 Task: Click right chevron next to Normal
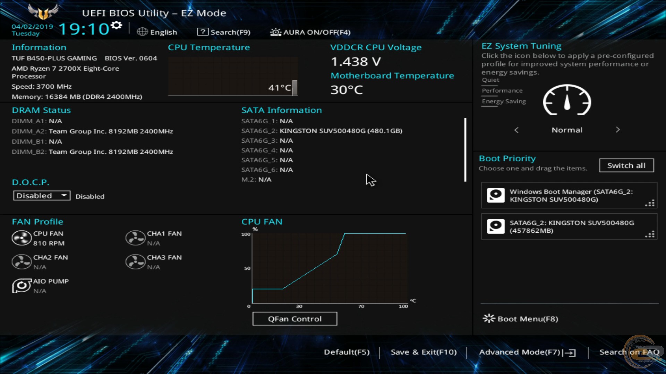pyautogui.click(x=618, y=130)
